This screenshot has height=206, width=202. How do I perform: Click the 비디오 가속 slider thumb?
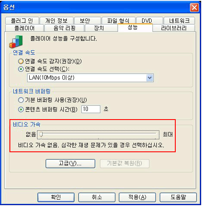click(x=41, y=135)
